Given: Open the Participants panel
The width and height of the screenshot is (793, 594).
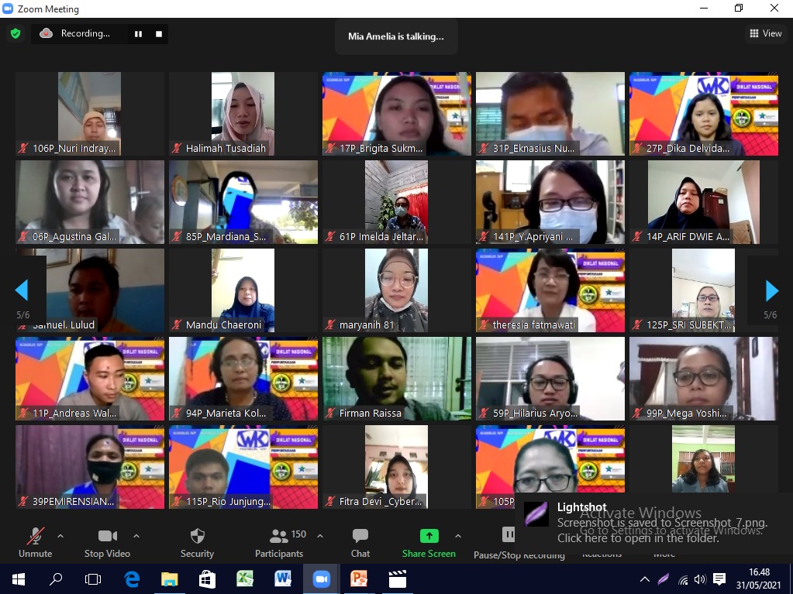Looking at the screenshot, I should (279, 543).
